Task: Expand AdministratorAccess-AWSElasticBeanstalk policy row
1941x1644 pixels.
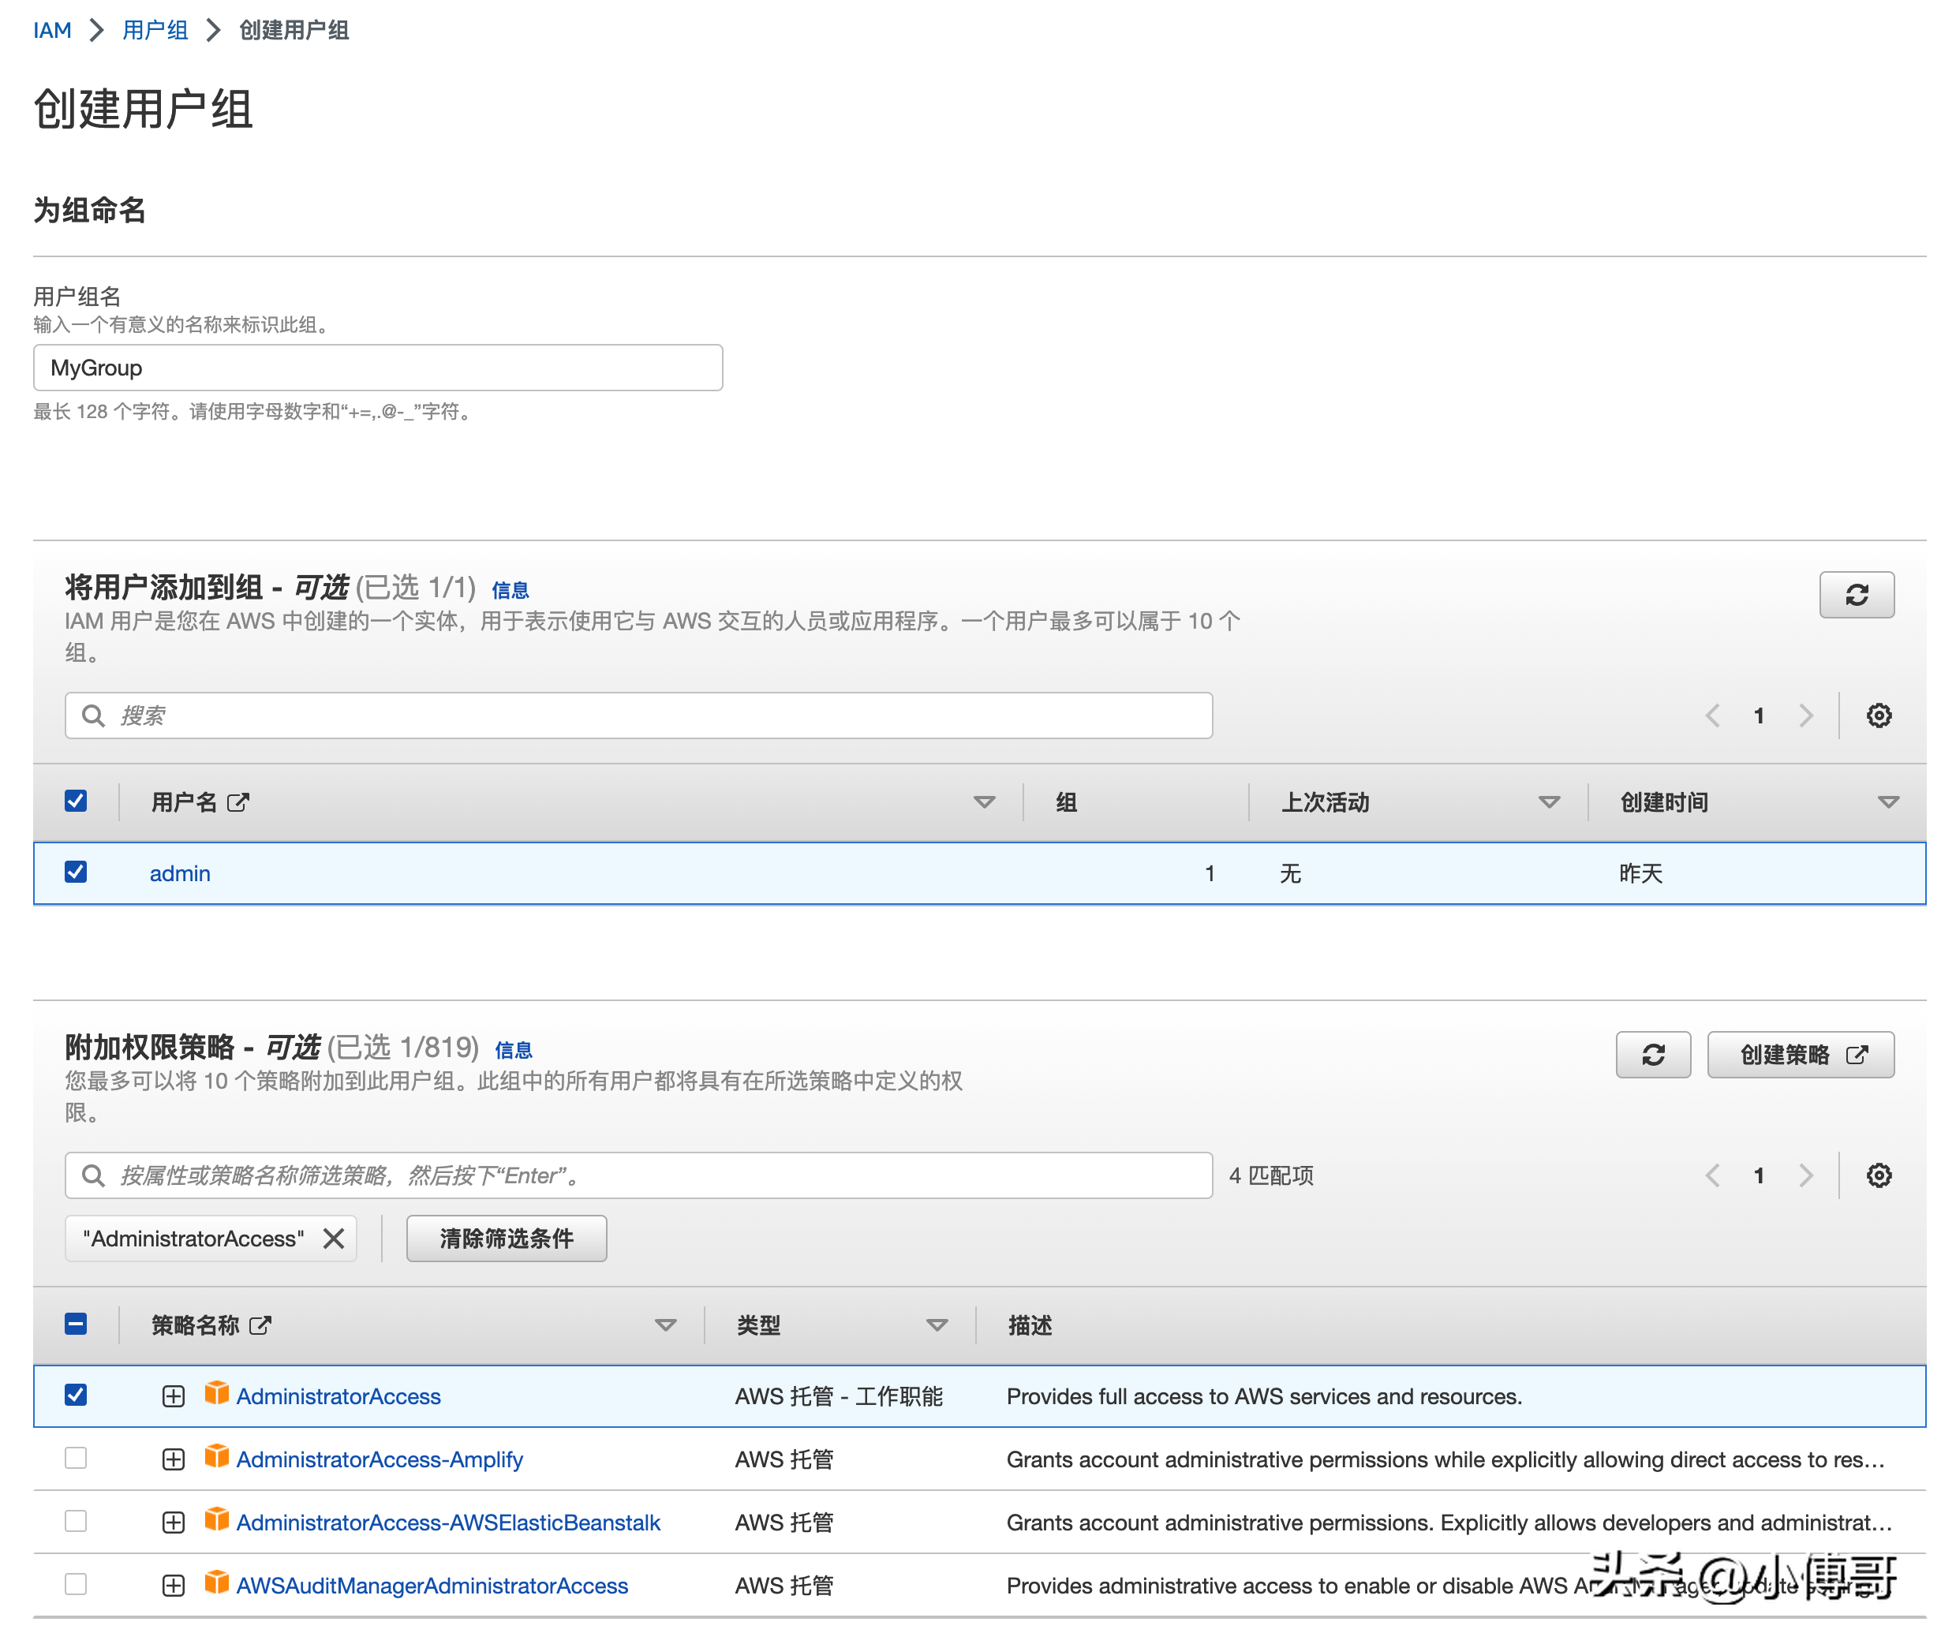Action: click(174, 1522)
